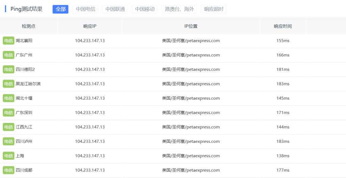Click the Ping测试结果 section title
The width and height of the screenshot is (346, 178).
26,9
